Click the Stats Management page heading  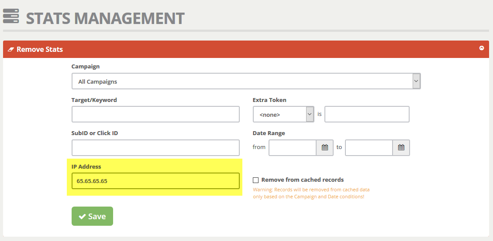tap(105, 18)
